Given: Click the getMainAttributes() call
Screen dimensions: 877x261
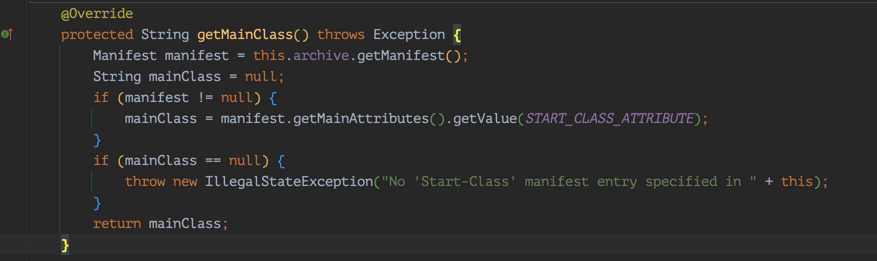Looking at the screenshot, I should coord(369,118).
